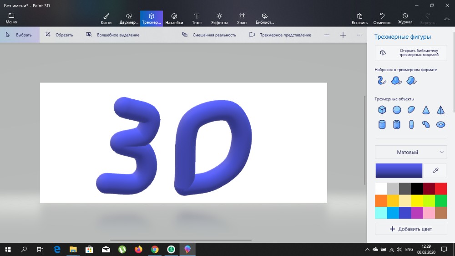Pick the torus donut 3D object
This screenshot has width=455, height=256.
[x=440, y=125]
